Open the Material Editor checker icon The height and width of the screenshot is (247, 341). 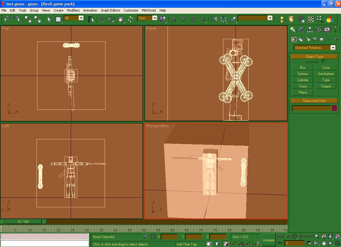(x=311, y=19)
